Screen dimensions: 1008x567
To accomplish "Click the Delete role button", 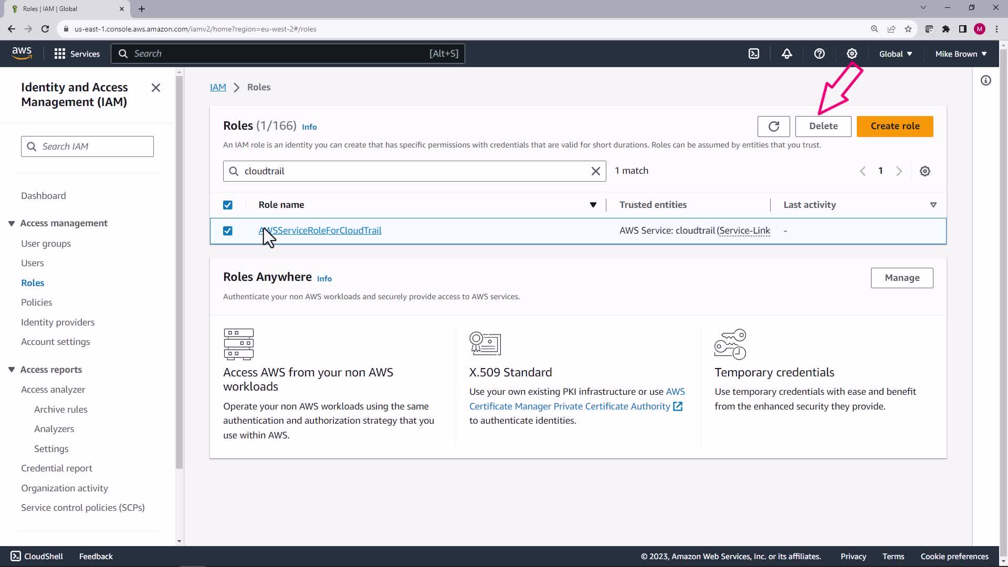I will (x=823, y=127).
